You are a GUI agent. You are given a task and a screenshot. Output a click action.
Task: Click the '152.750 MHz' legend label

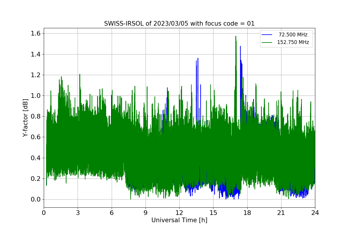[x=293, y=42]
